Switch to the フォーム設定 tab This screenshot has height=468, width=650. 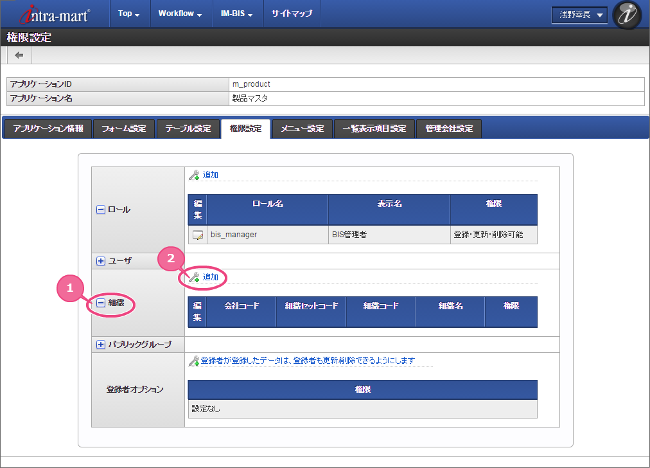(x=124, y=129)
